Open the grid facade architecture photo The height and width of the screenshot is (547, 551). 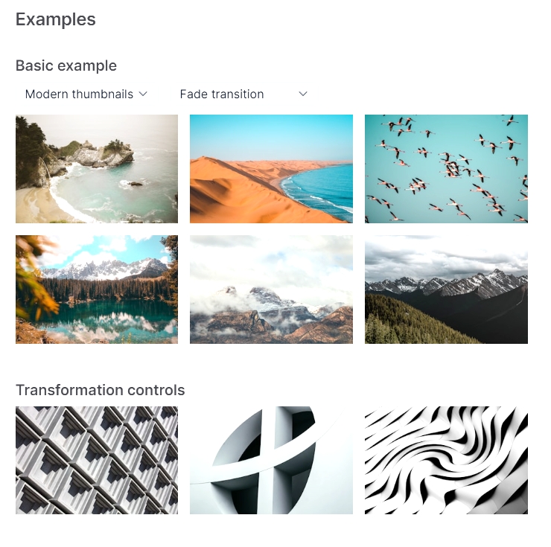[97, 460]
